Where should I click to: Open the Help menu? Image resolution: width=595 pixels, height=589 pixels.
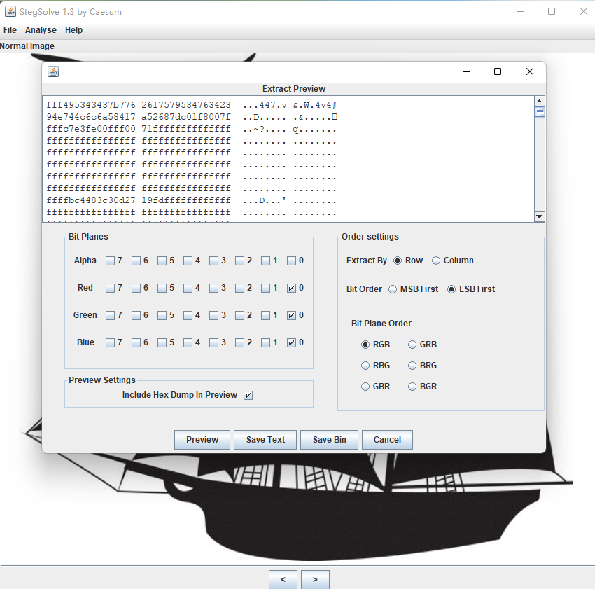73,30
